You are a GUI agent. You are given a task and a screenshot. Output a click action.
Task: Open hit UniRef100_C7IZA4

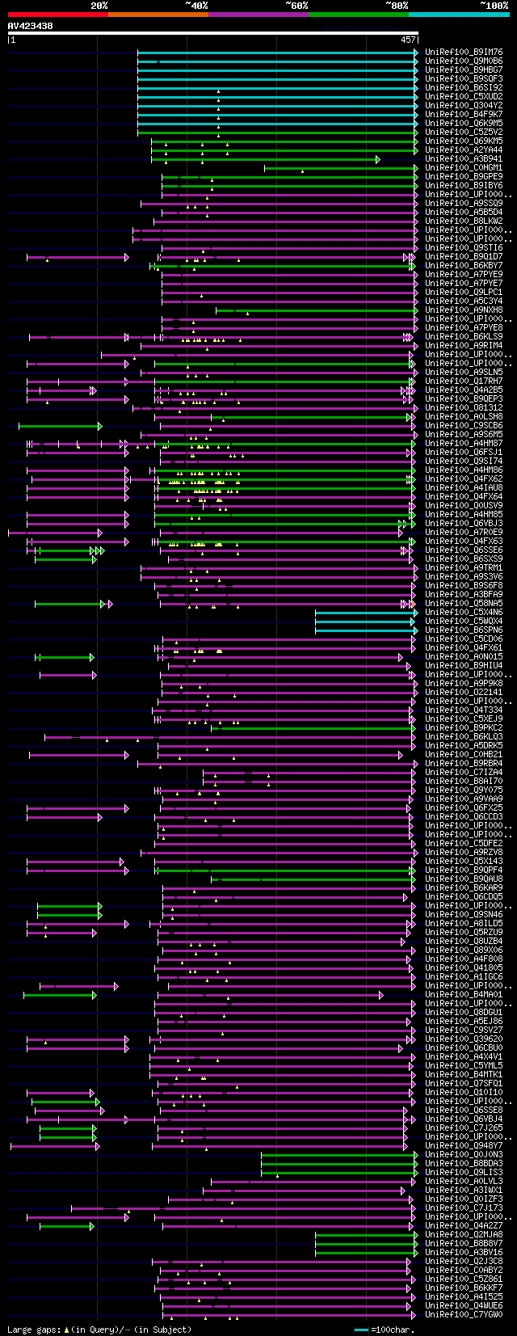[x=464, y=773]
